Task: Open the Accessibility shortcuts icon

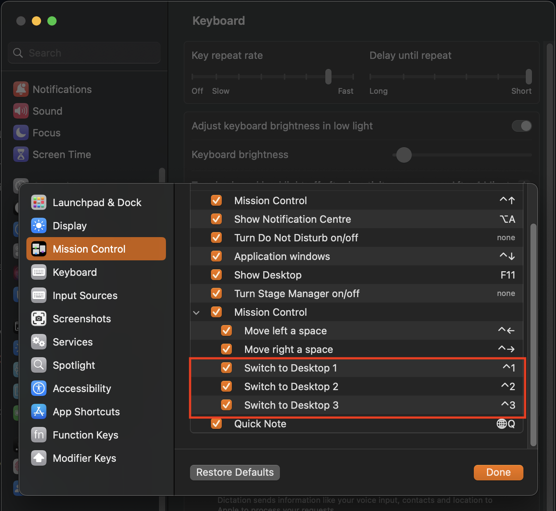Action: tap(39, 388)
